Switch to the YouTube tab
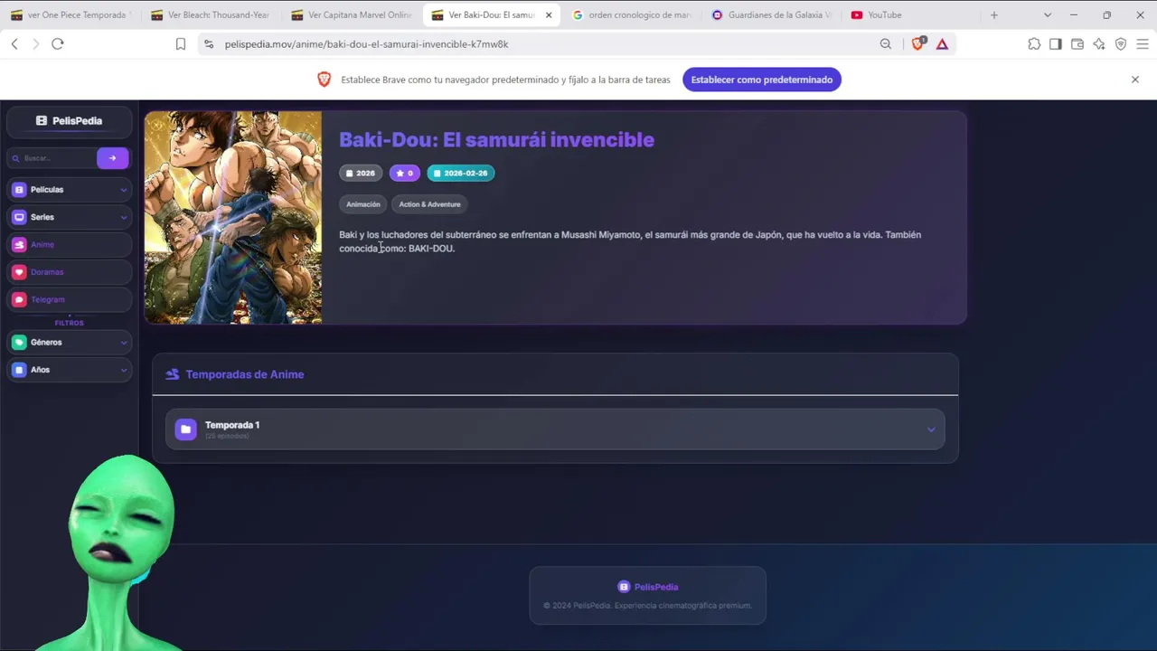This screenshot has height=651, width=1157. point(911,14)
